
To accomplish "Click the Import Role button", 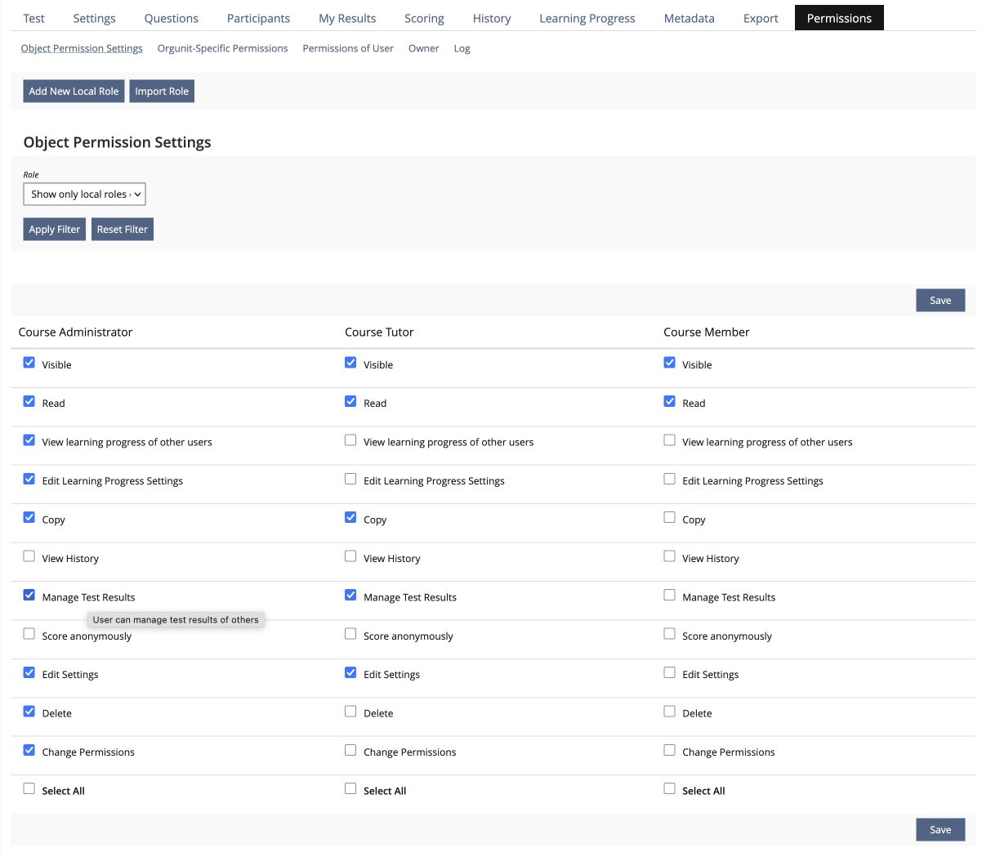I will 162,91.
